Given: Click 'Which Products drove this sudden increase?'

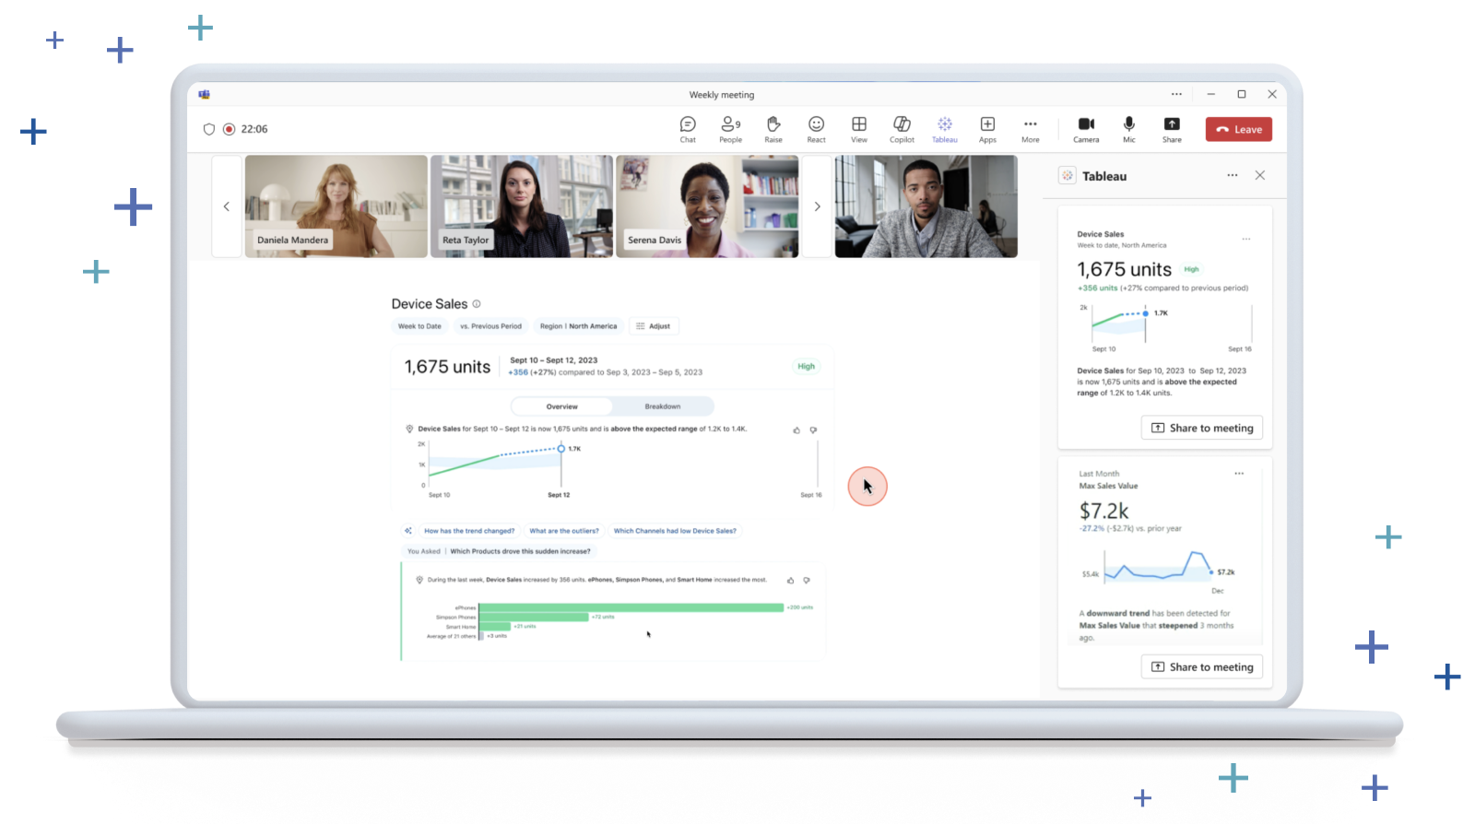Looking at the screenshot, I should (x=520, y=551).
